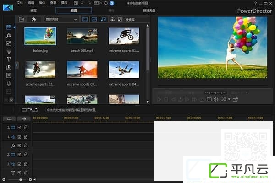
Task: Open fourth menu 查看 in menu bar
Action: 53,3
